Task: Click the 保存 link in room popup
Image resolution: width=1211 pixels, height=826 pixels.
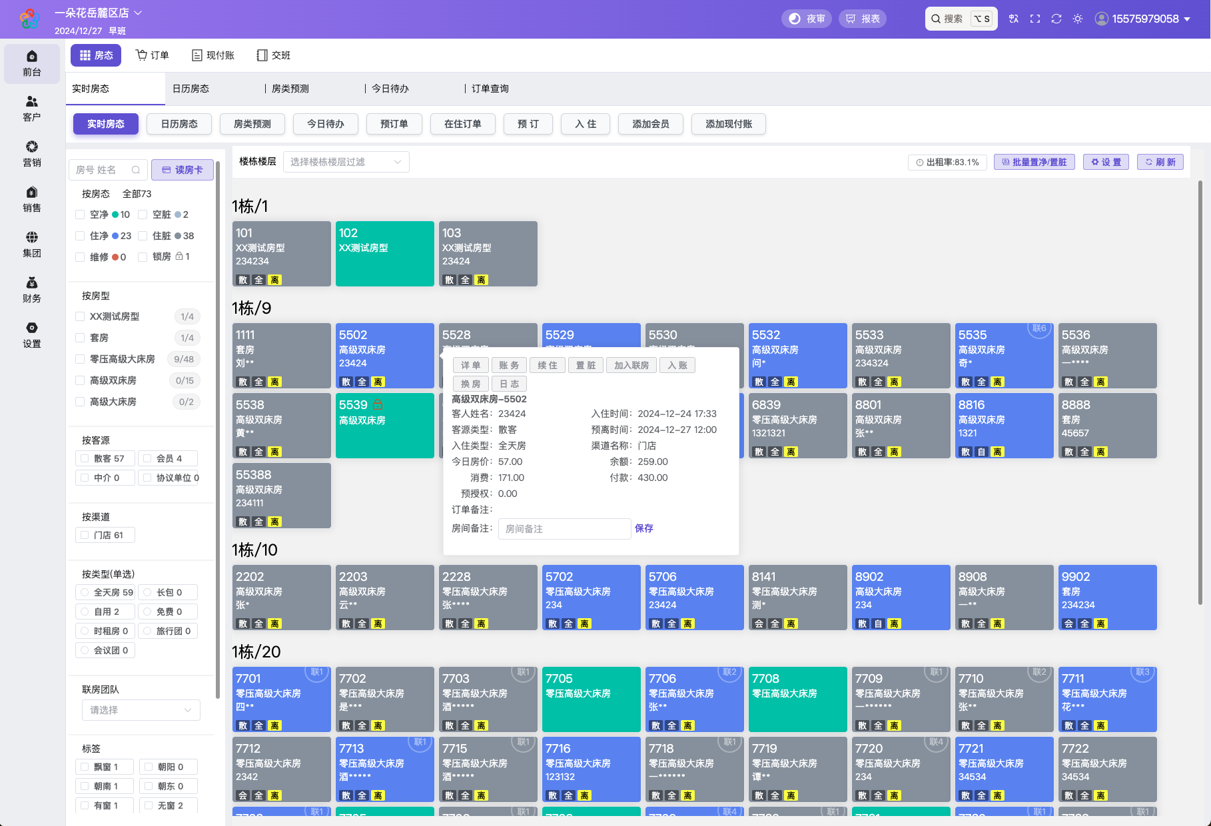Action: (x=644, y=528)
